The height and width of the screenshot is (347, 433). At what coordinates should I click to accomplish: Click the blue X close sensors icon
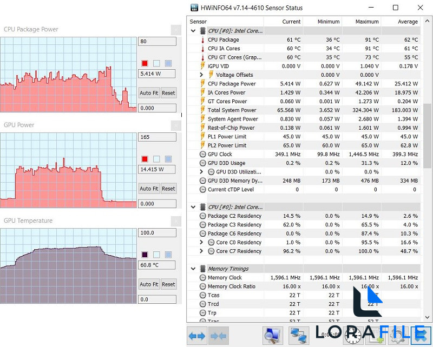pos(421,336)
